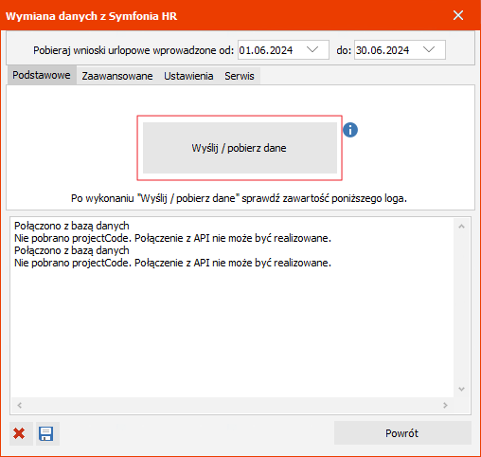Open the Ustawienia tab
The width and height of the screenshot is (481, 457).
pyautogui.click(x=188, y=76)
